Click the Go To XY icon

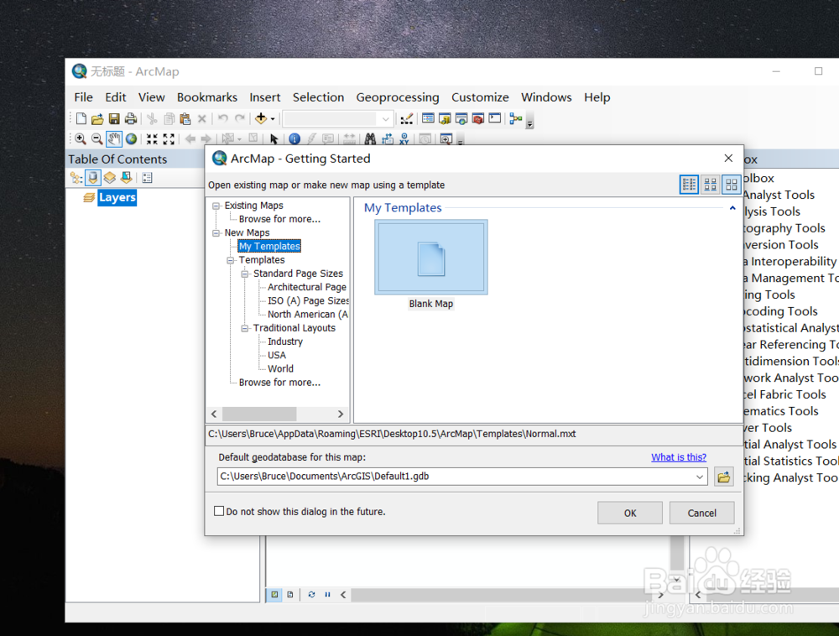click(404, 139)
